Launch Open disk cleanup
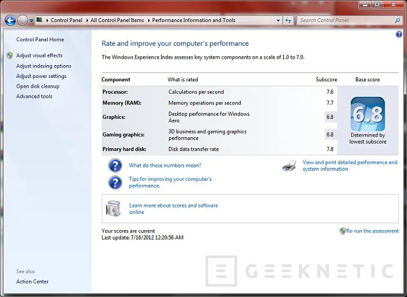 click(x=38, y=86)
